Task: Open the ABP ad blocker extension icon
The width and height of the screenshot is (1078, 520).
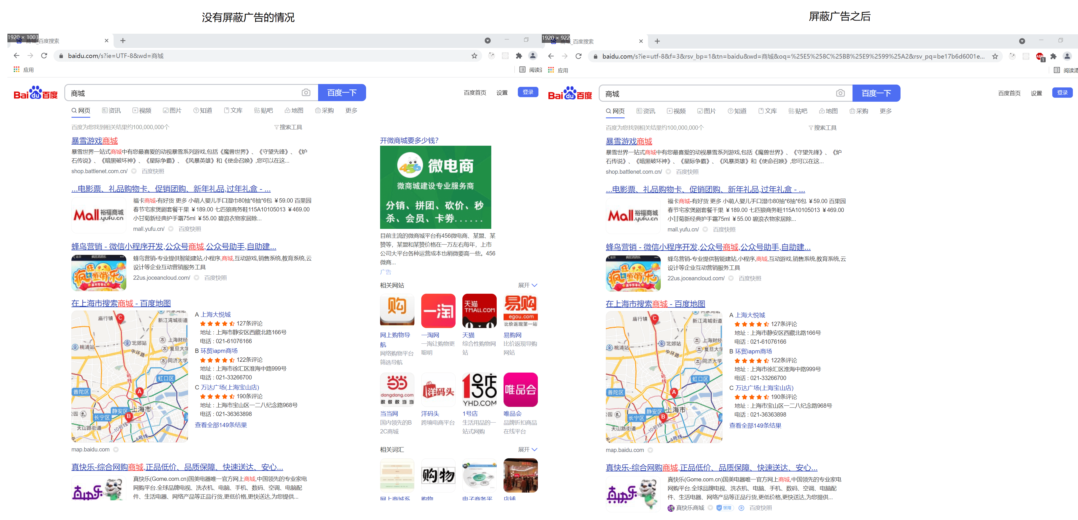Action: coord(1039,57)
